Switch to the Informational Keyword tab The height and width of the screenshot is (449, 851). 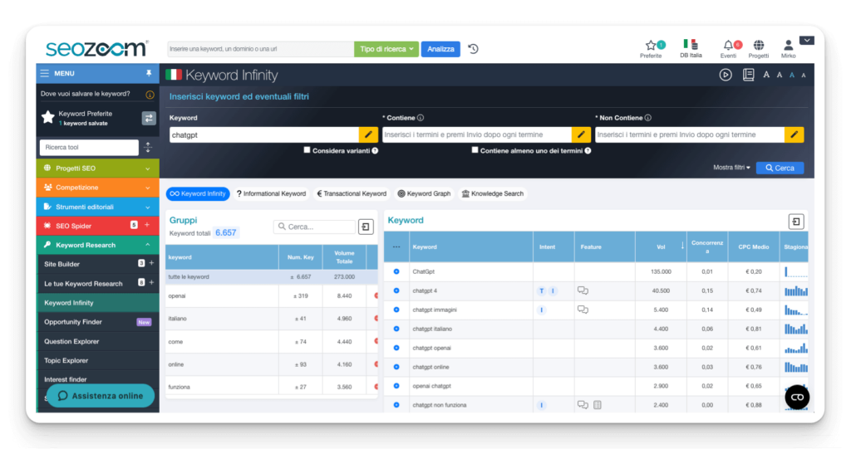(x=272, y=193)
